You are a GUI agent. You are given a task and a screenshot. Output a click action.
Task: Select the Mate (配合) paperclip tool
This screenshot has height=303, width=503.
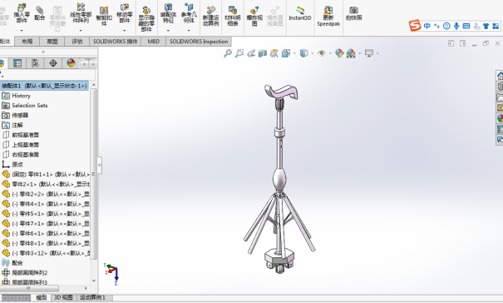coord(40,13)
